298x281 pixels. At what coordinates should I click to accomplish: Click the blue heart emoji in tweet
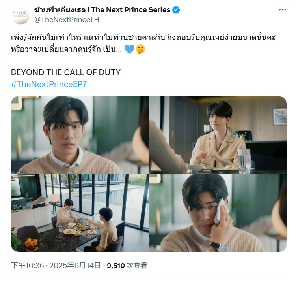click(x=129, y=49)
